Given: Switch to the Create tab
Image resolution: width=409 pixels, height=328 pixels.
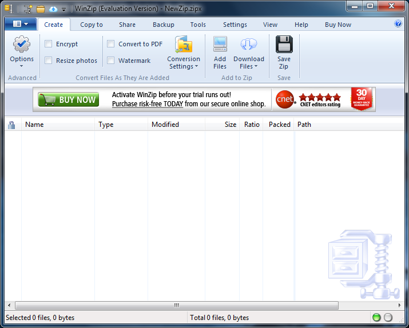Looking at the screenshot, I should 53,25.
